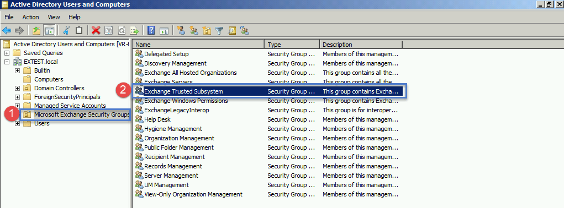564x208 pixels.
Task: Select Exchange All Hosted Organizations group
Action: coord(190,72)
